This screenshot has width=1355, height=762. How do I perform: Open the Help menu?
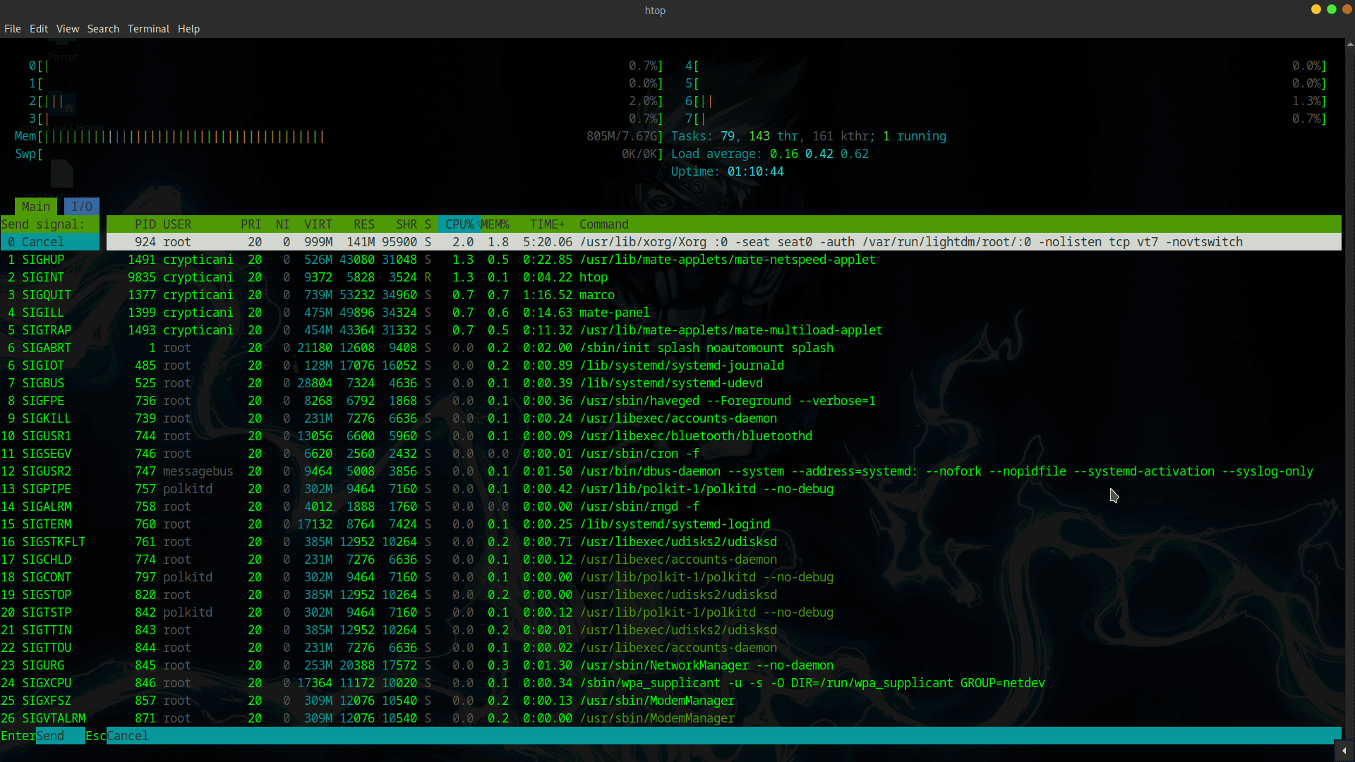pos(188,29)
